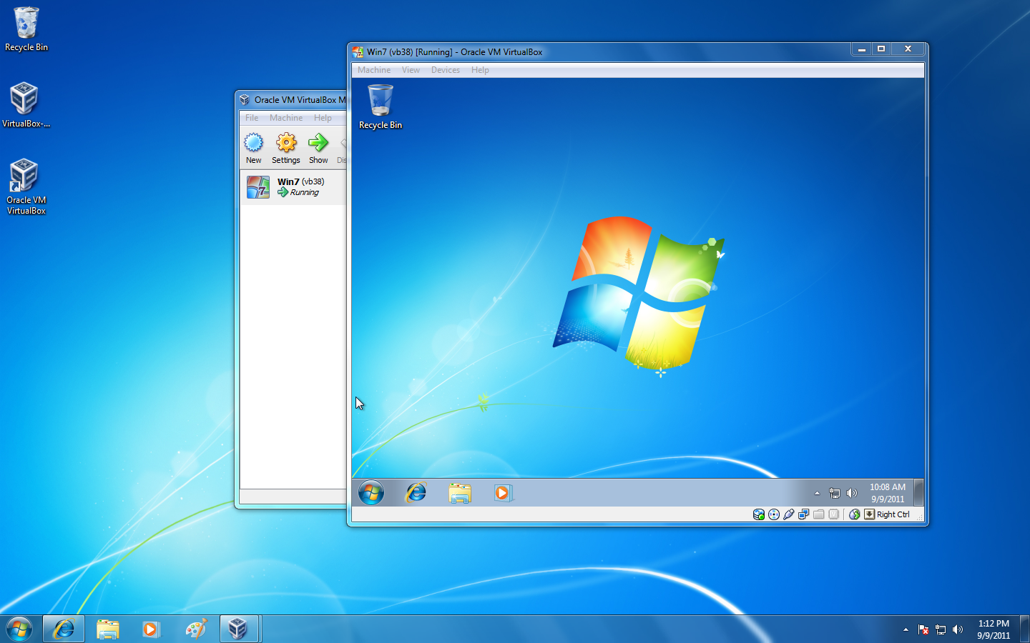Click the VM network adapters indicator icon

pos(804,514)
